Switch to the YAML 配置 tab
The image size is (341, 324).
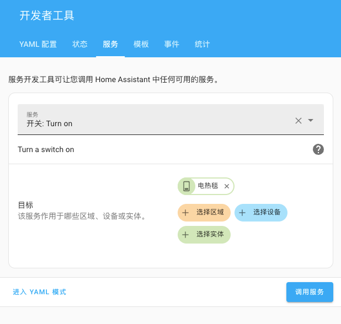pos(38,44)
